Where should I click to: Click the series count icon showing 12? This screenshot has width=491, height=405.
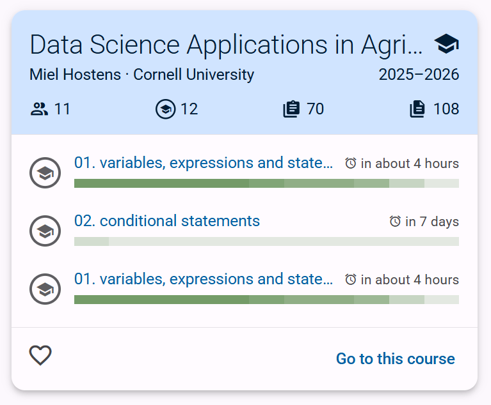tap(165, 109)
